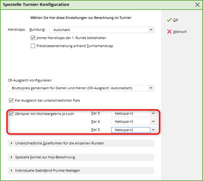Click the Handicaps label
Image resolution: width=203 pixels, height=181 pixels.
(16, 29)
